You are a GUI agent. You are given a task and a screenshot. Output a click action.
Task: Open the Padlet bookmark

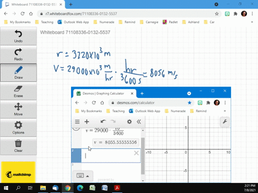pos(170,22)
